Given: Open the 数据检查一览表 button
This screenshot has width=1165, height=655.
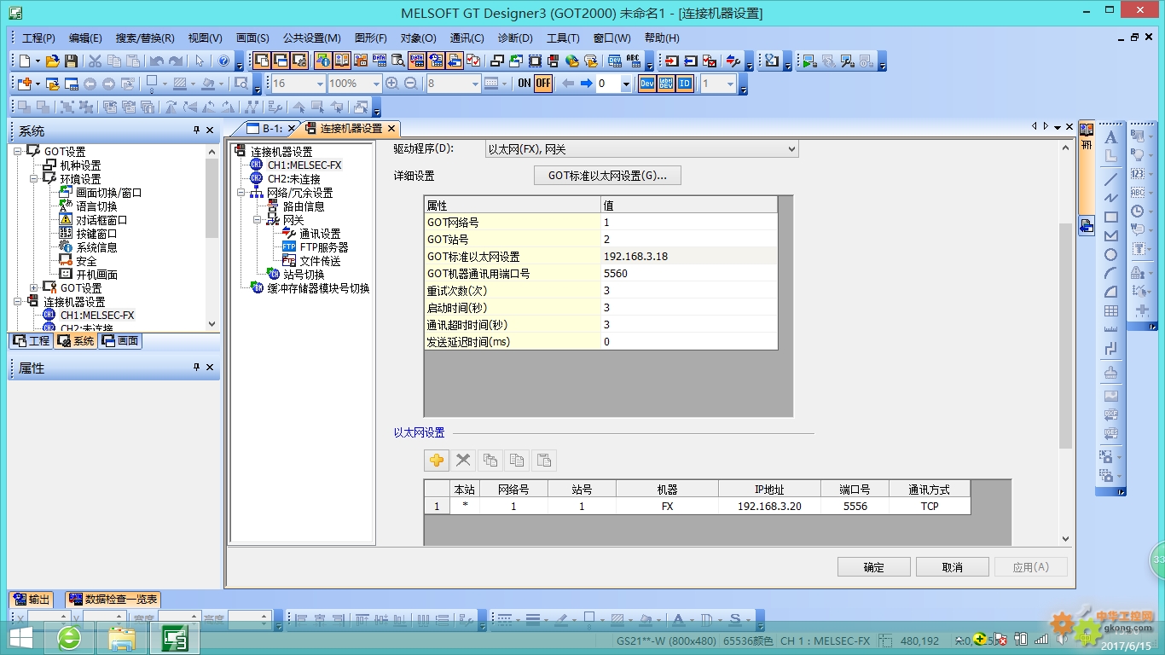Looking at the screenshot, I should pos(112,600).
